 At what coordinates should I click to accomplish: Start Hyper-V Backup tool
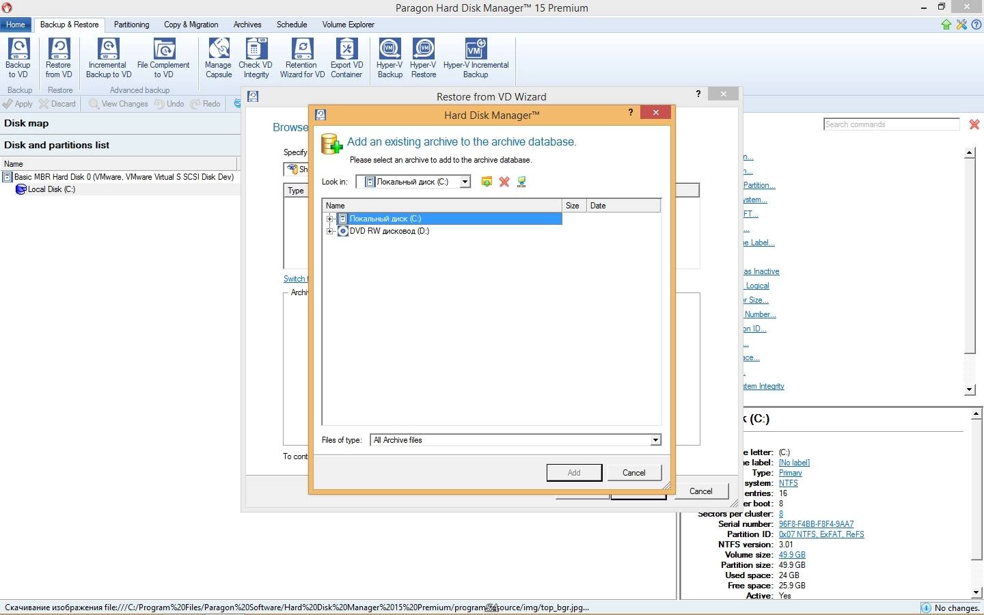tap(390, 58)
